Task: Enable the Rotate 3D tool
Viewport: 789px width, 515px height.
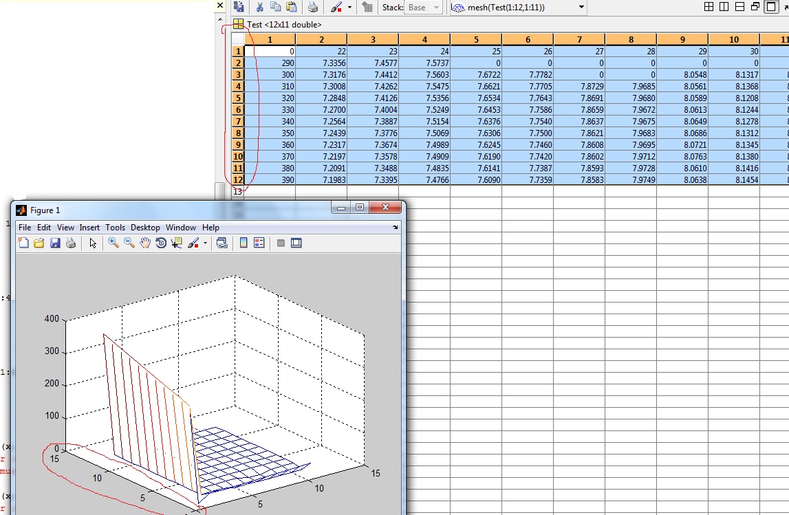Action: tap(161, 243)
